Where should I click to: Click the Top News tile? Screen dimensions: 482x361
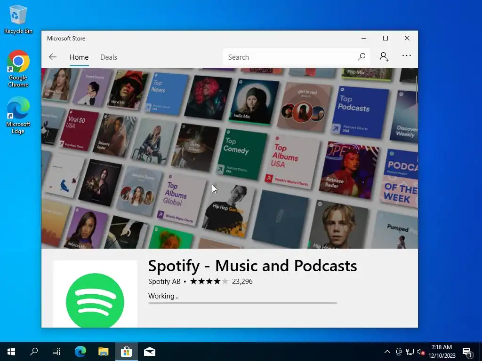(x=166, y=94)
